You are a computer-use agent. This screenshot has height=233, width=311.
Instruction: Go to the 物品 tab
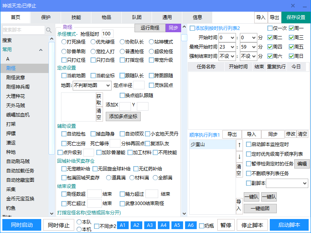click(107, 17)
